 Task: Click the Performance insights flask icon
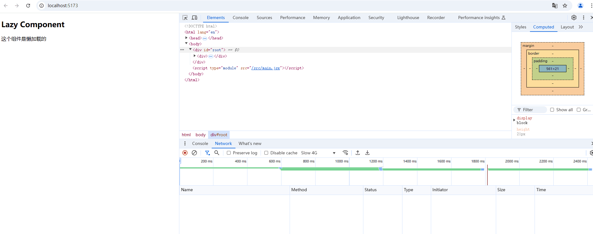pos(503,18)
